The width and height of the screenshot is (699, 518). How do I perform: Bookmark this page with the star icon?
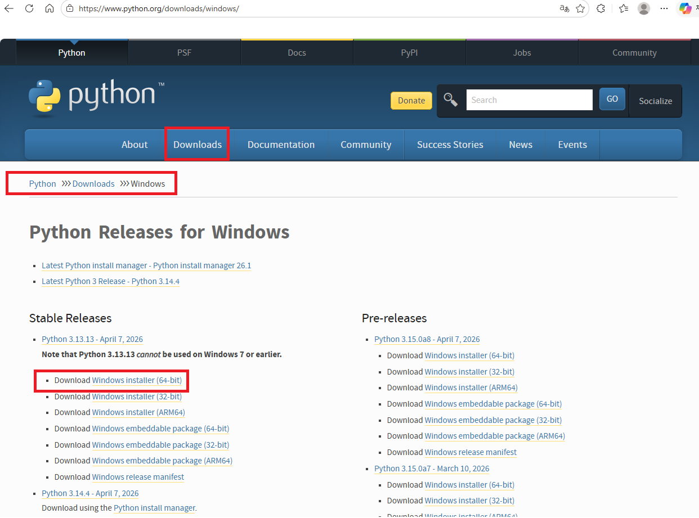[580, 8]
